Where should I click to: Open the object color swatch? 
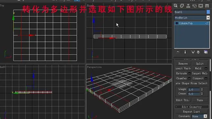[208, 12]
